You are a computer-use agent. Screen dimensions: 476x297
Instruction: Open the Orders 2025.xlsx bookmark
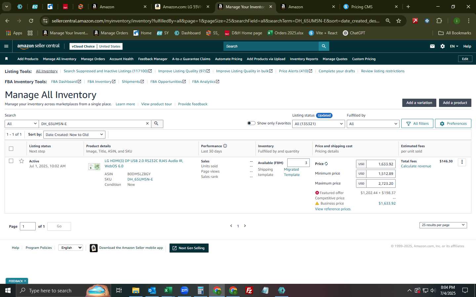[285, 33]
